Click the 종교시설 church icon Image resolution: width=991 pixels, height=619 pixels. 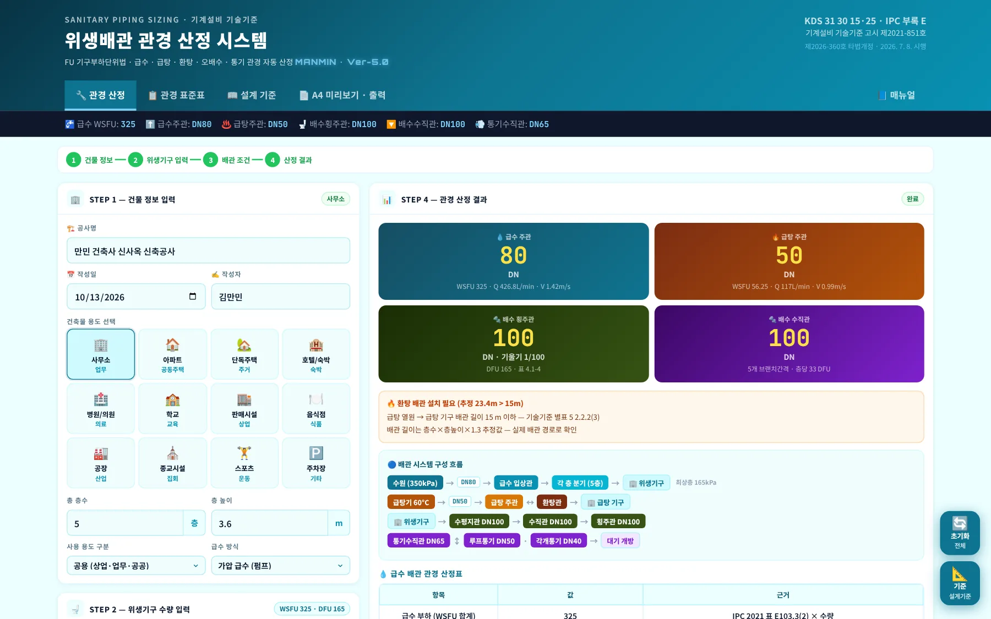[172, 453]
